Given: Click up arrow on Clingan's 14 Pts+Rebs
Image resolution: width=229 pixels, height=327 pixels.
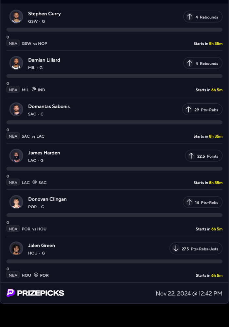Looking at the screenshot, I should [x=189, y=202].
